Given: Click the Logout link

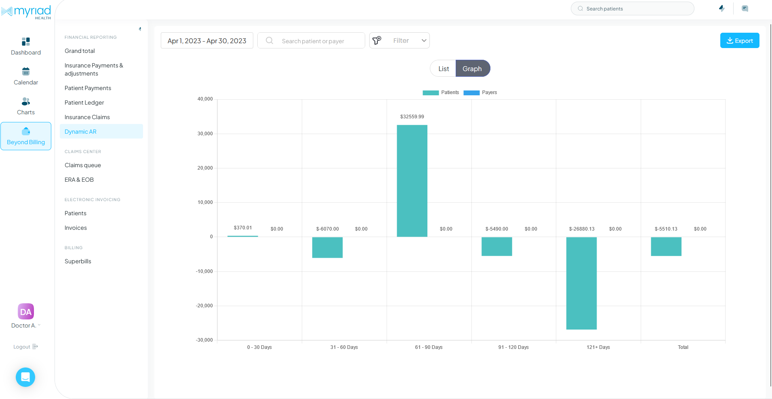Looking at the screenshot, I should pyautogui.click(x=25, y=346).
